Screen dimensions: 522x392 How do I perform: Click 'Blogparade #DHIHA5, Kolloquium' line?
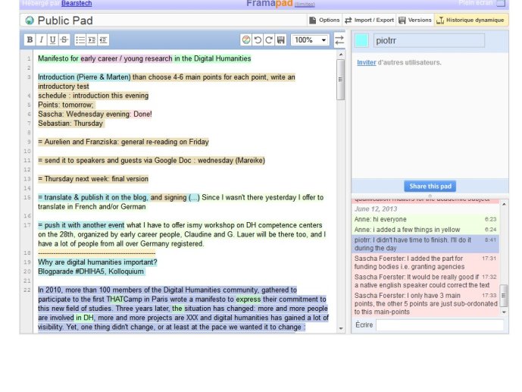tap(91, 271)
